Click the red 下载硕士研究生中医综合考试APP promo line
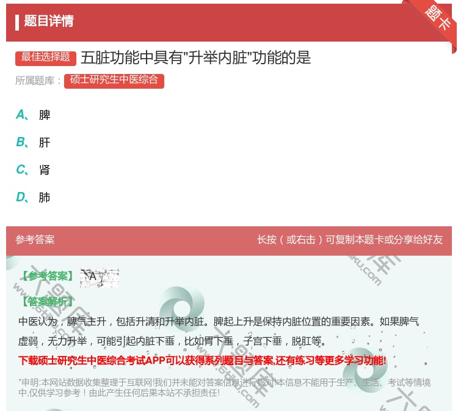The width and height of the screenshot is (458, 411). tap(202, 360)
